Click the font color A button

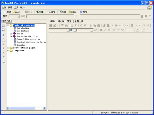point(138,30)
